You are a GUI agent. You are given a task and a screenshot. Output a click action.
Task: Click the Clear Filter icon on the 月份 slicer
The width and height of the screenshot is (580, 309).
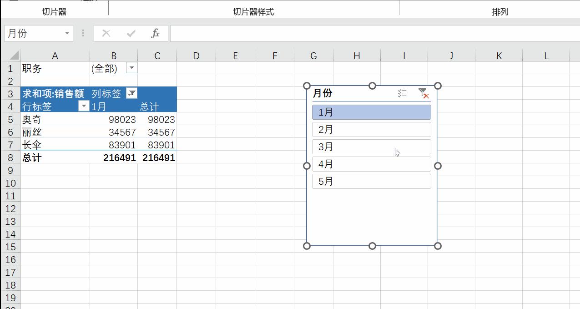pos(422,93)
